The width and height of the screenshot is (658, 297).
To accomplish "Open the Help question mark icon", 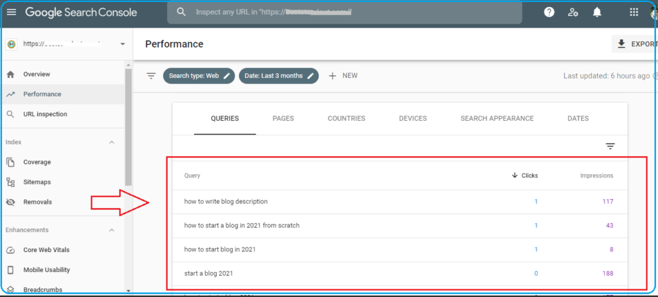I will pyautogui.click(x=549, y=12).
